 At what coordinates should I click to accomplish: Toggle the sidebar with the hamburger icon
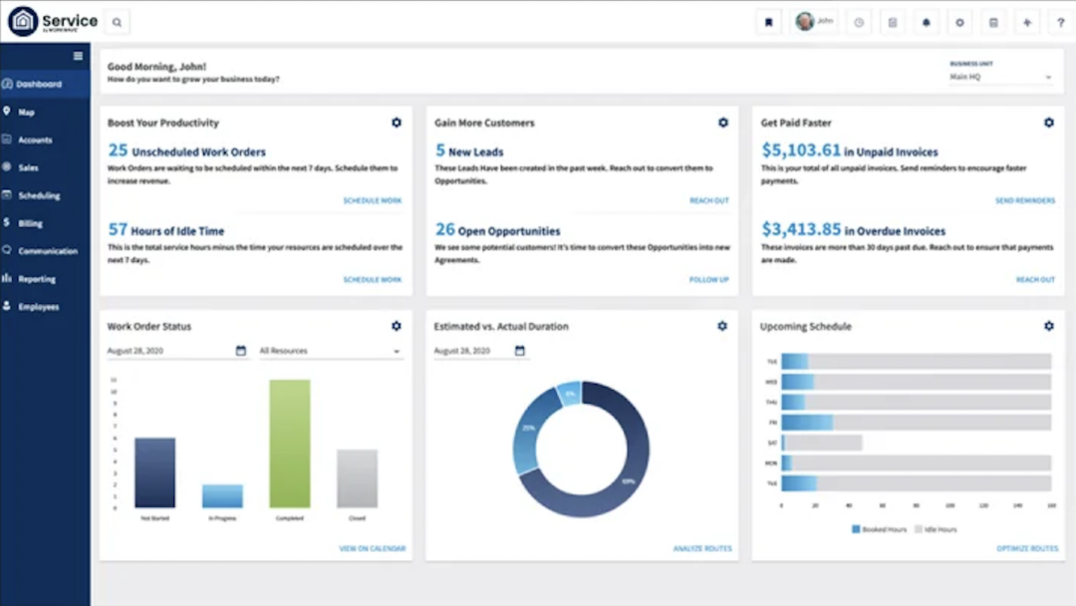[x=78, y=55]
